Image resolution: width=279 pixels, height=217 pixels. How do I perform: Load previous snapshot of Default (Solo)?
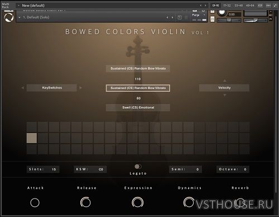click(x=167, y=17)
